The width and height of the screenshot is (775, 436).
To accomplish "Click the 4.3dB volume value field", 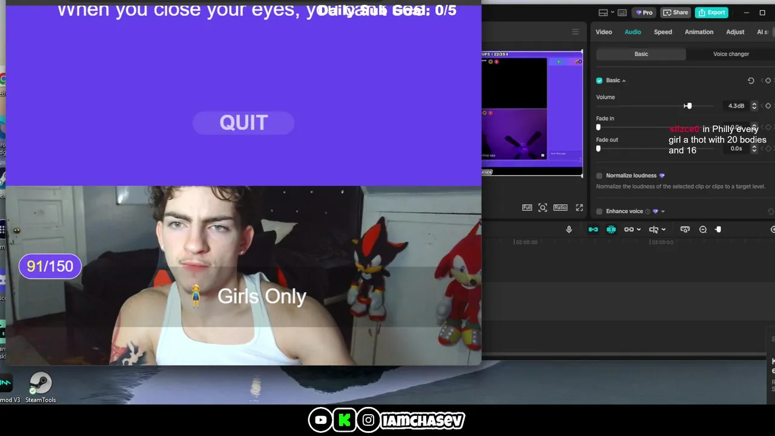I will (x=736, y=106).
